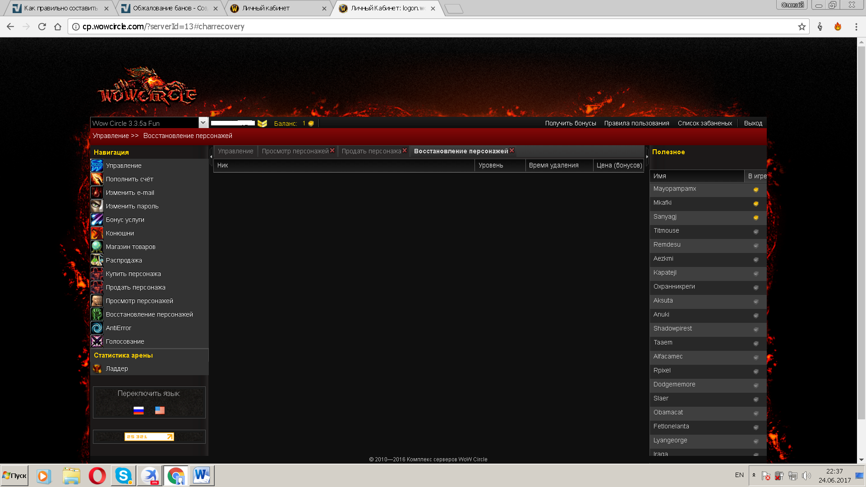This screenshot has height=487, width=866.
Task: Click the Ладдер arena statistics icon
Action: [97, 368]
